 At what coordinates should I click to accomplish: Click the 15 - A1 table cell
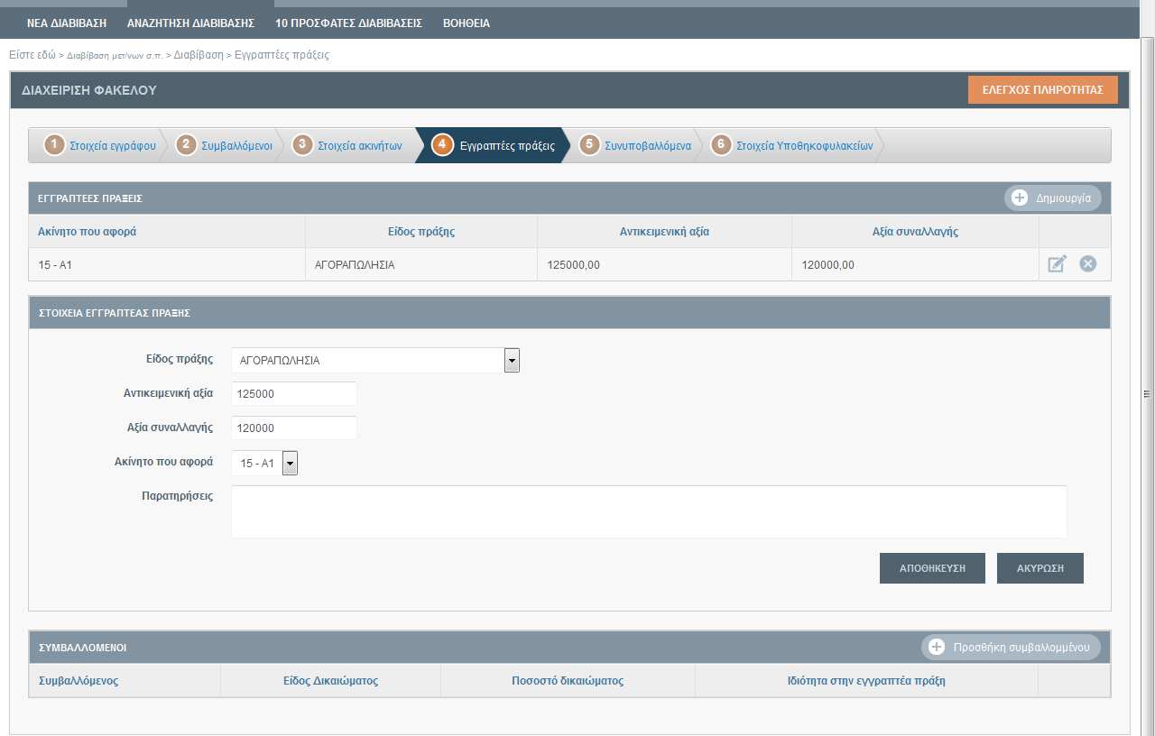point(167,265)
